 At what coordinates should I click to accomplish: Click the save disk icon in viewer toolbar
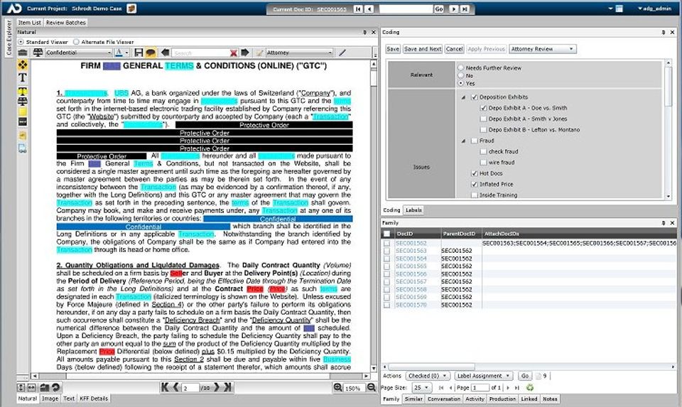[139, 53]
